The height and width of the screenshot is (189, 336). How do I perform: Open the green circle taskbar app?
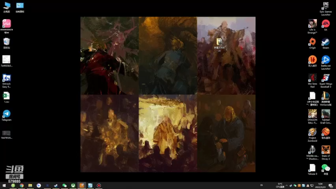pos(13,185)
